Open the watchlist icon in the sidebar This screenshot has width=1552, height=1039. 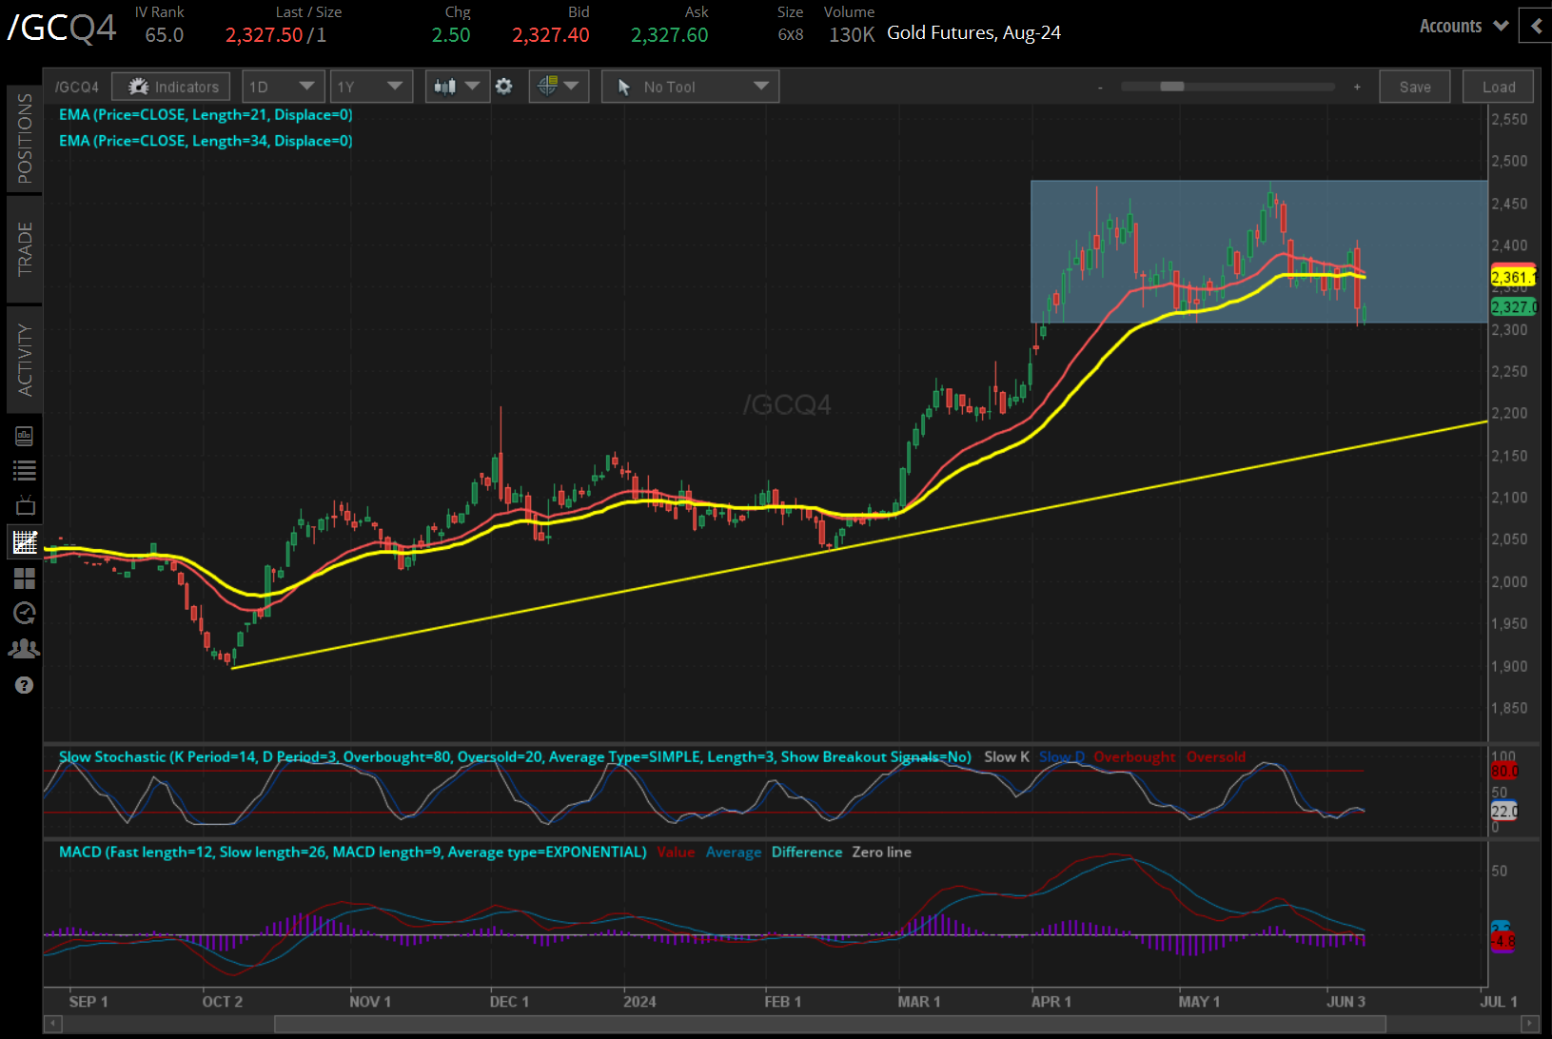point(25,470)
